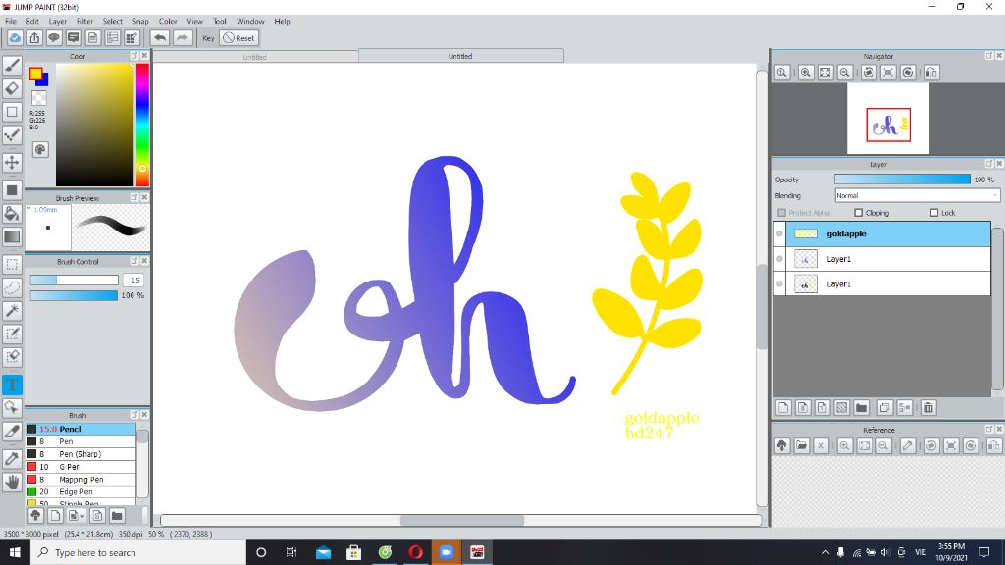Image resolution: width=1005 pixels, height=565 pixels.
Task: Open the Filter menu
Action: coord(84,22)
